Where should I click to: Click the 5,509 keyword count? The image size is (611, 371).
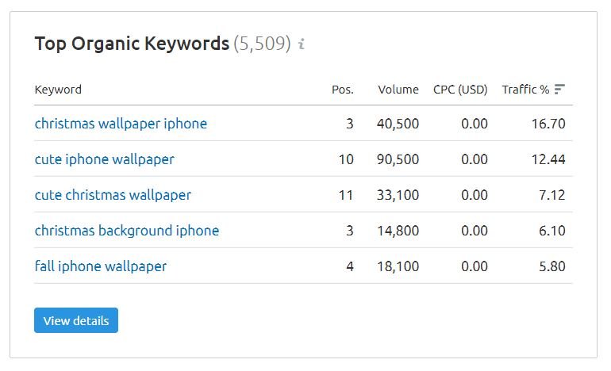pos(262,44)
